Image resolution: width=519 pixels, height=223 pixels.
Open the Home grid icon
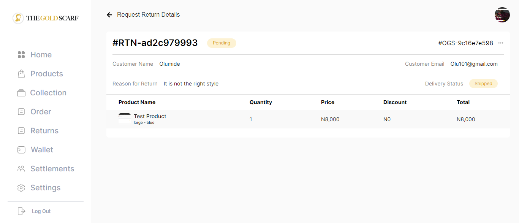click(21, 55)
